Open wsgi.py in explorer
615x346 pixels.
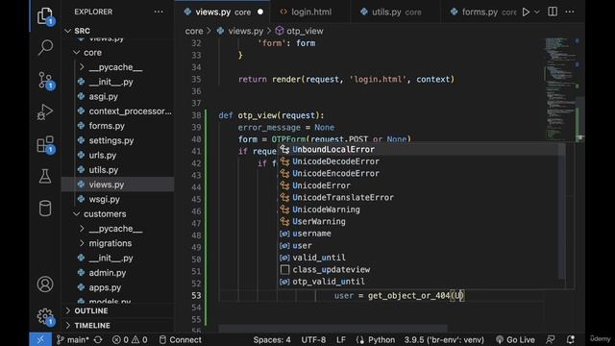tap(104, 199)
